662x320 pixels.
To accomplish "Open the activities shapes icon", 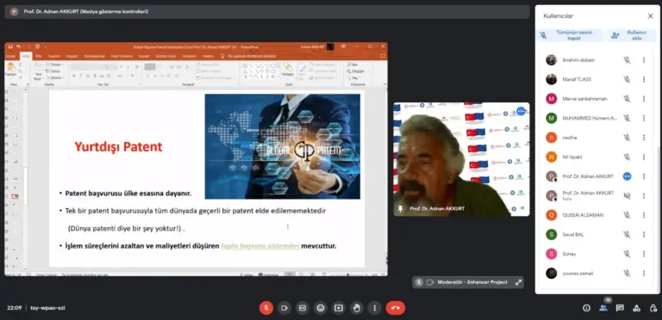I will (636, 308).
